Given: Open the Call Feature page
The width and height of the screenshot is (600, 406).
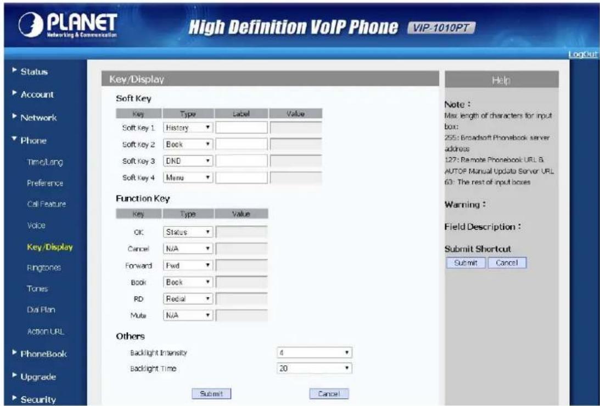Looking at the screenshot, I should (x=46, y=204).
